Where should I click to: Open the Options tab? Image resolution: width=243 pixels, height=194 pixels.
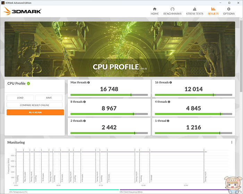(x=229, y=11)
